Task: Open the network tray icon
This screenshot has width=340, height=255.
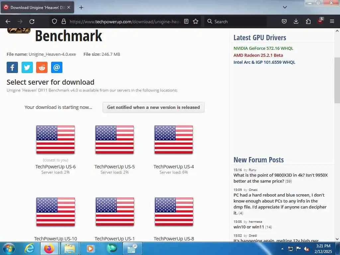Action: [x=290, y=249]
